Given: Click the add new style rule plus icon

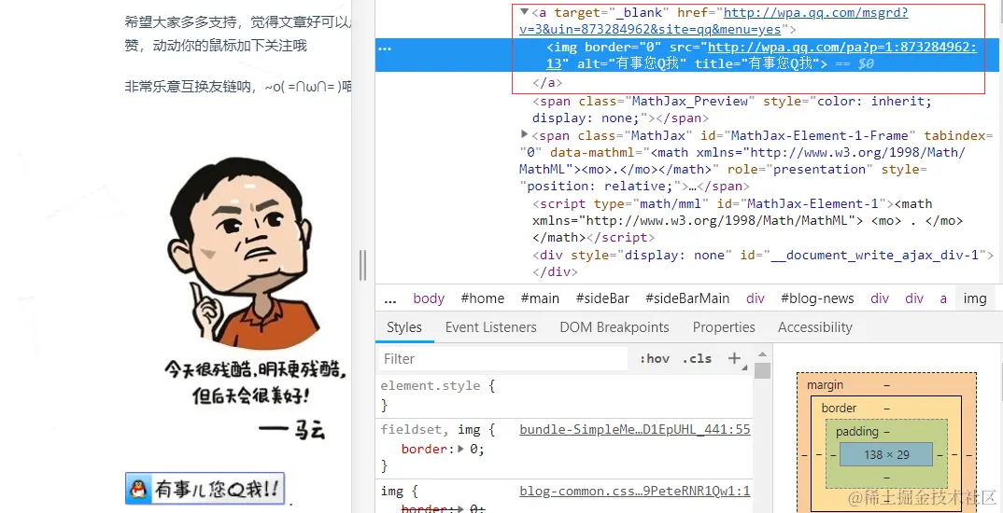Looking at the screenshot, I should pos(734,358).
